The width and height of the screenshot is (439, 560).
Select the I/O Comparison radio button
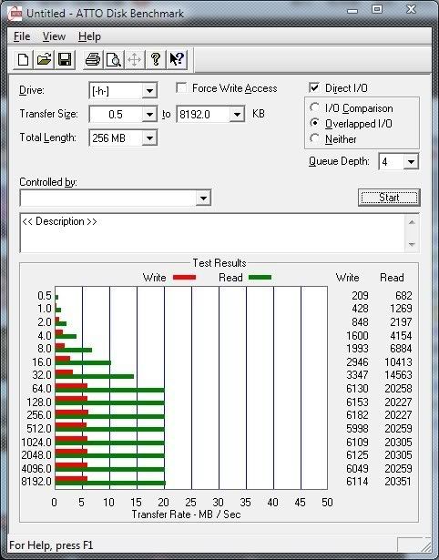click(x=315, y=107)
